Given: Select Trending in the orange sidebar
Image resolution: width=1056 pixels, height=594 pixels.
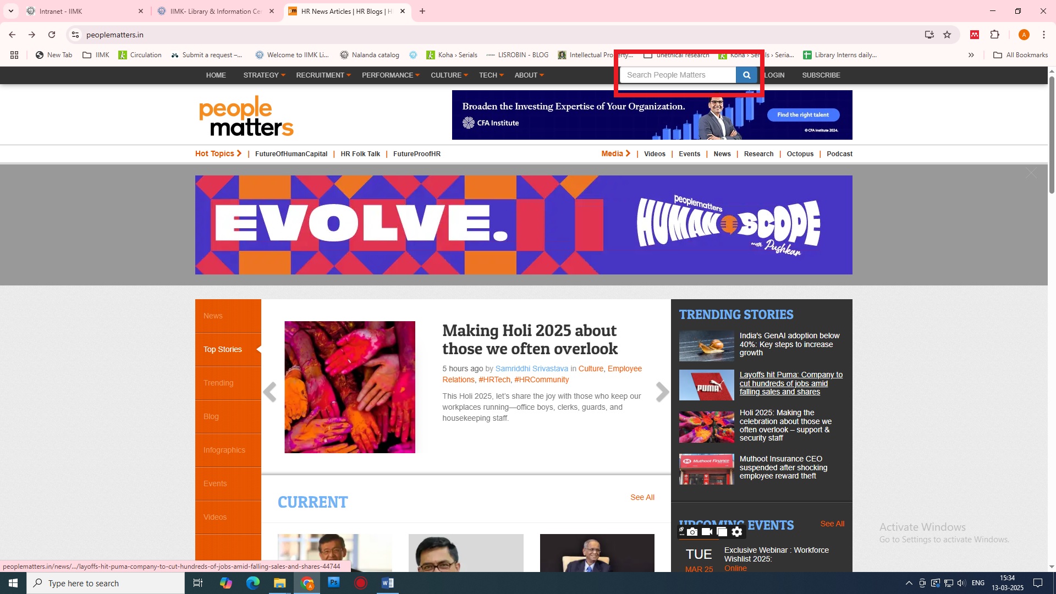Looking at the screenshot, I should [x=218, y=383].
